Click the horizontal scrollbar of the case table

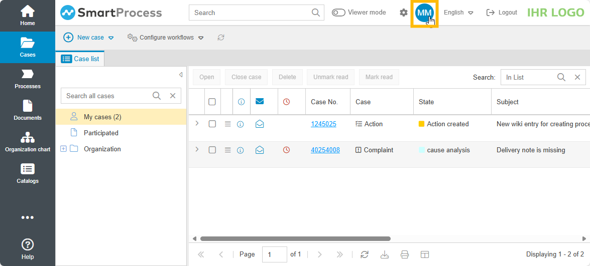click(x=295, y=239)
